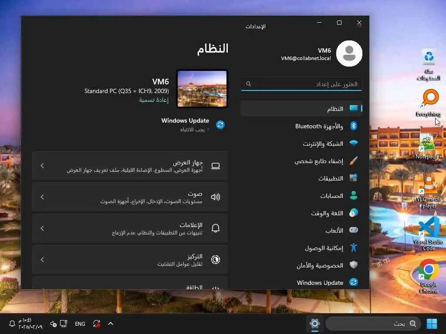Expand the الإعلامات row chevron

(42, 228)
